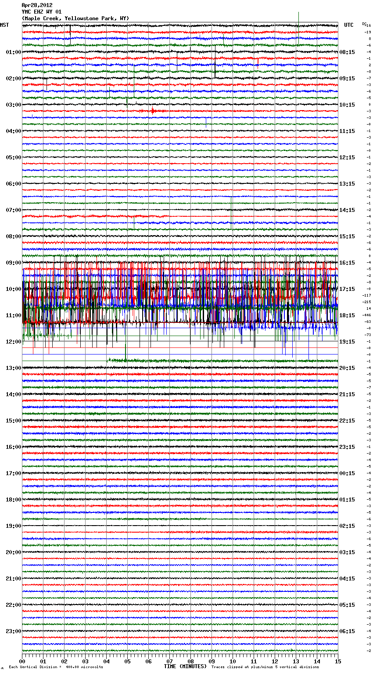
Task: Select the '14:00' MST row label
Action: click(14, 394)
